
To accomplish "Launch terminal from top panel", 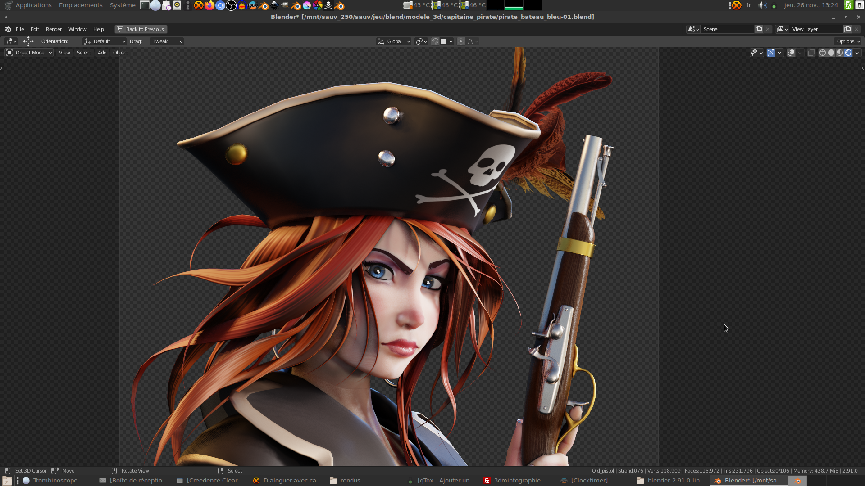I will point(144,5).
